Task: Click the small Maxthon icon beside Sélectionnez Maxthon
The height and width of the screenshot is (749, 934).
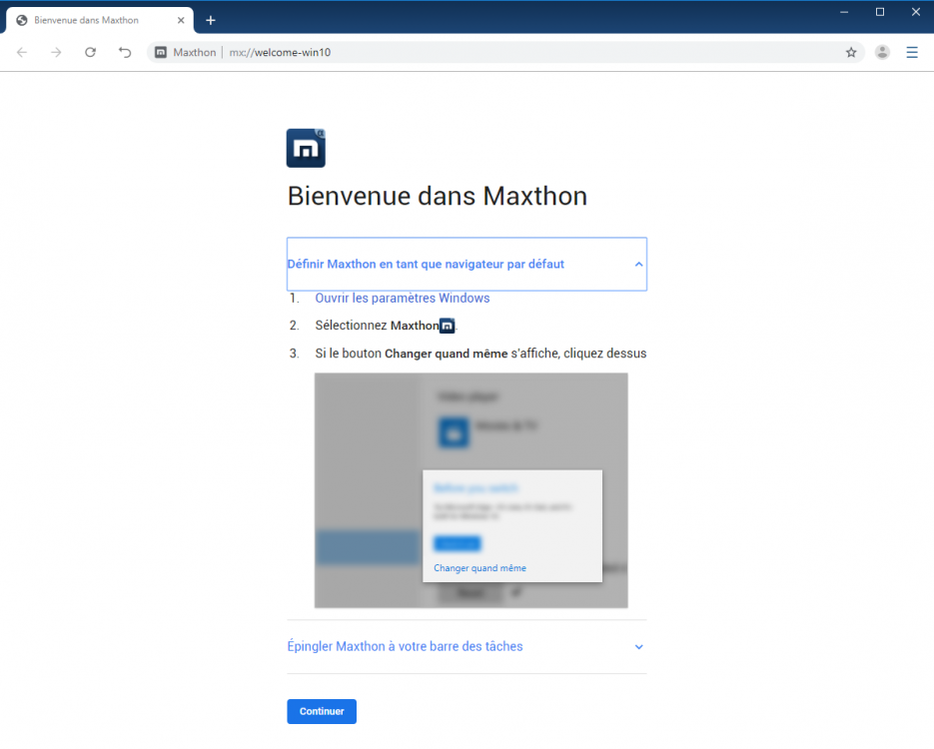Action: (x=446, y=325)
